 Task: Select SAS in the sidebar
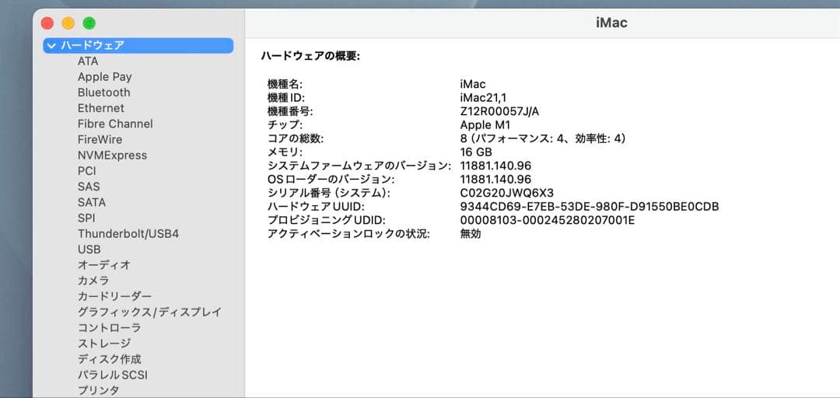[89, 187]
